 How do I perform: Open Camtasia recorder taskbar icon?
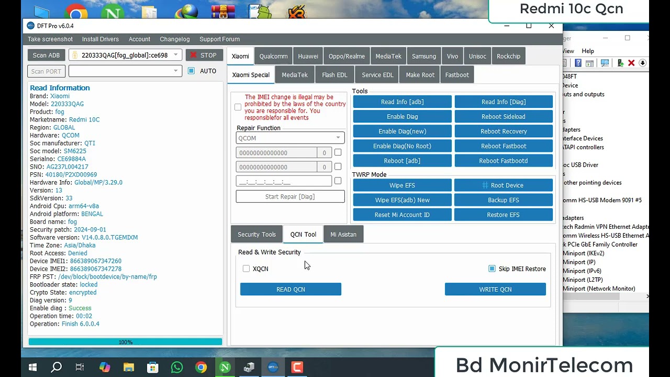click(x=297, y=368)
